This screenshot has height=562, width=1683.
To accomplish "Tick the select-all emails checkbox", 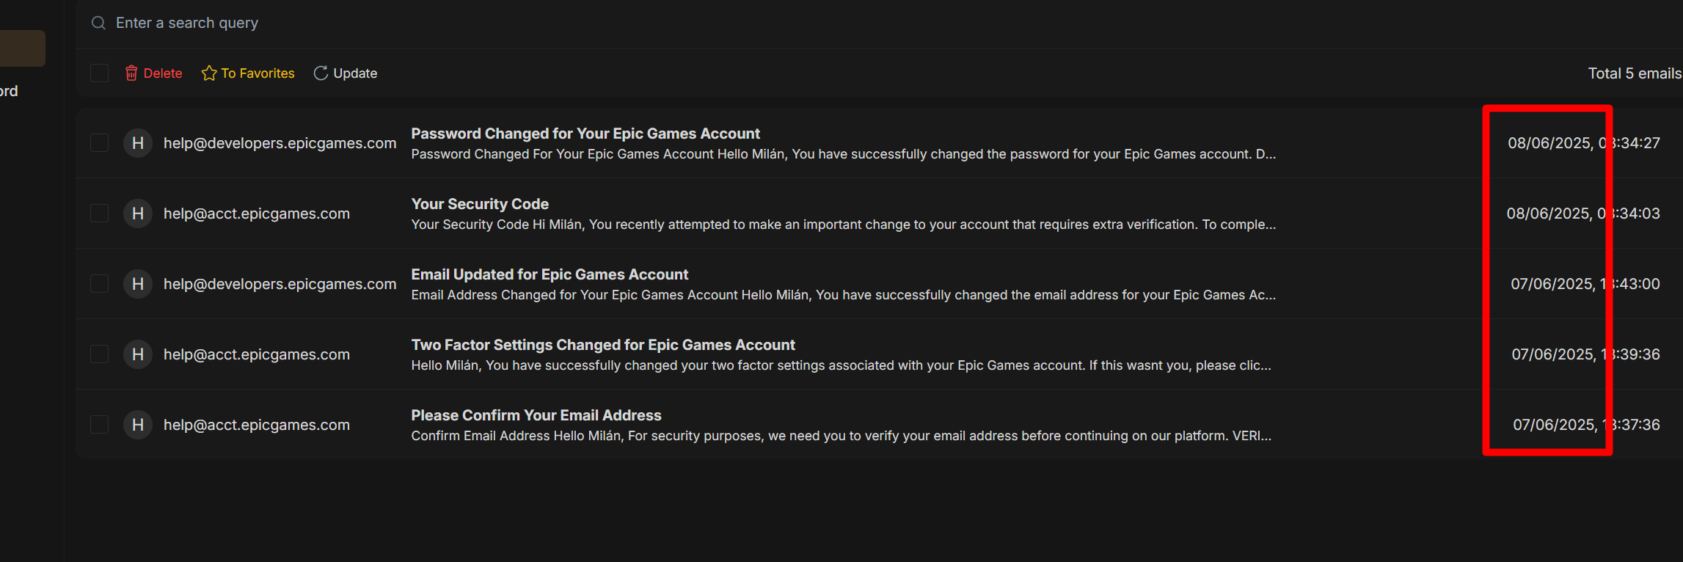I will [x=100, y=73].
